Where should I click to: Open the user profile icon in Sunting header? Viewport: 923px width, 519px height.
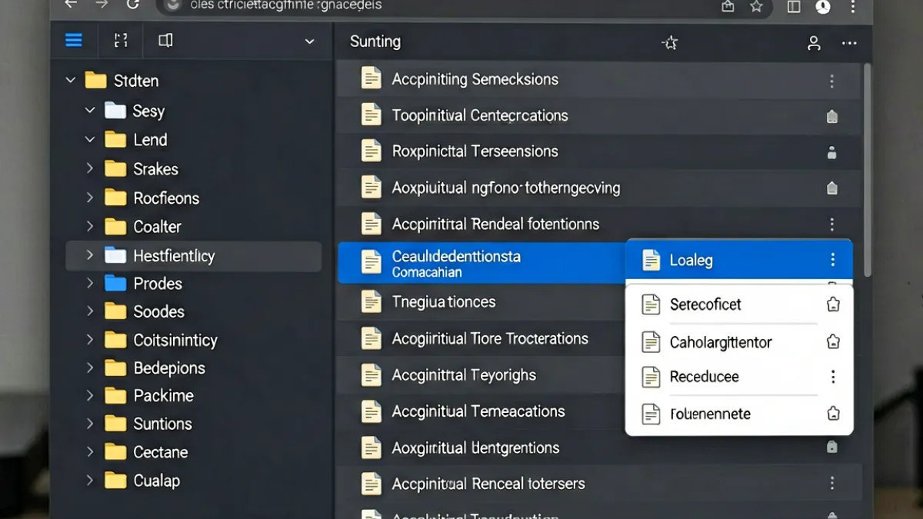[x=814, y=43]
